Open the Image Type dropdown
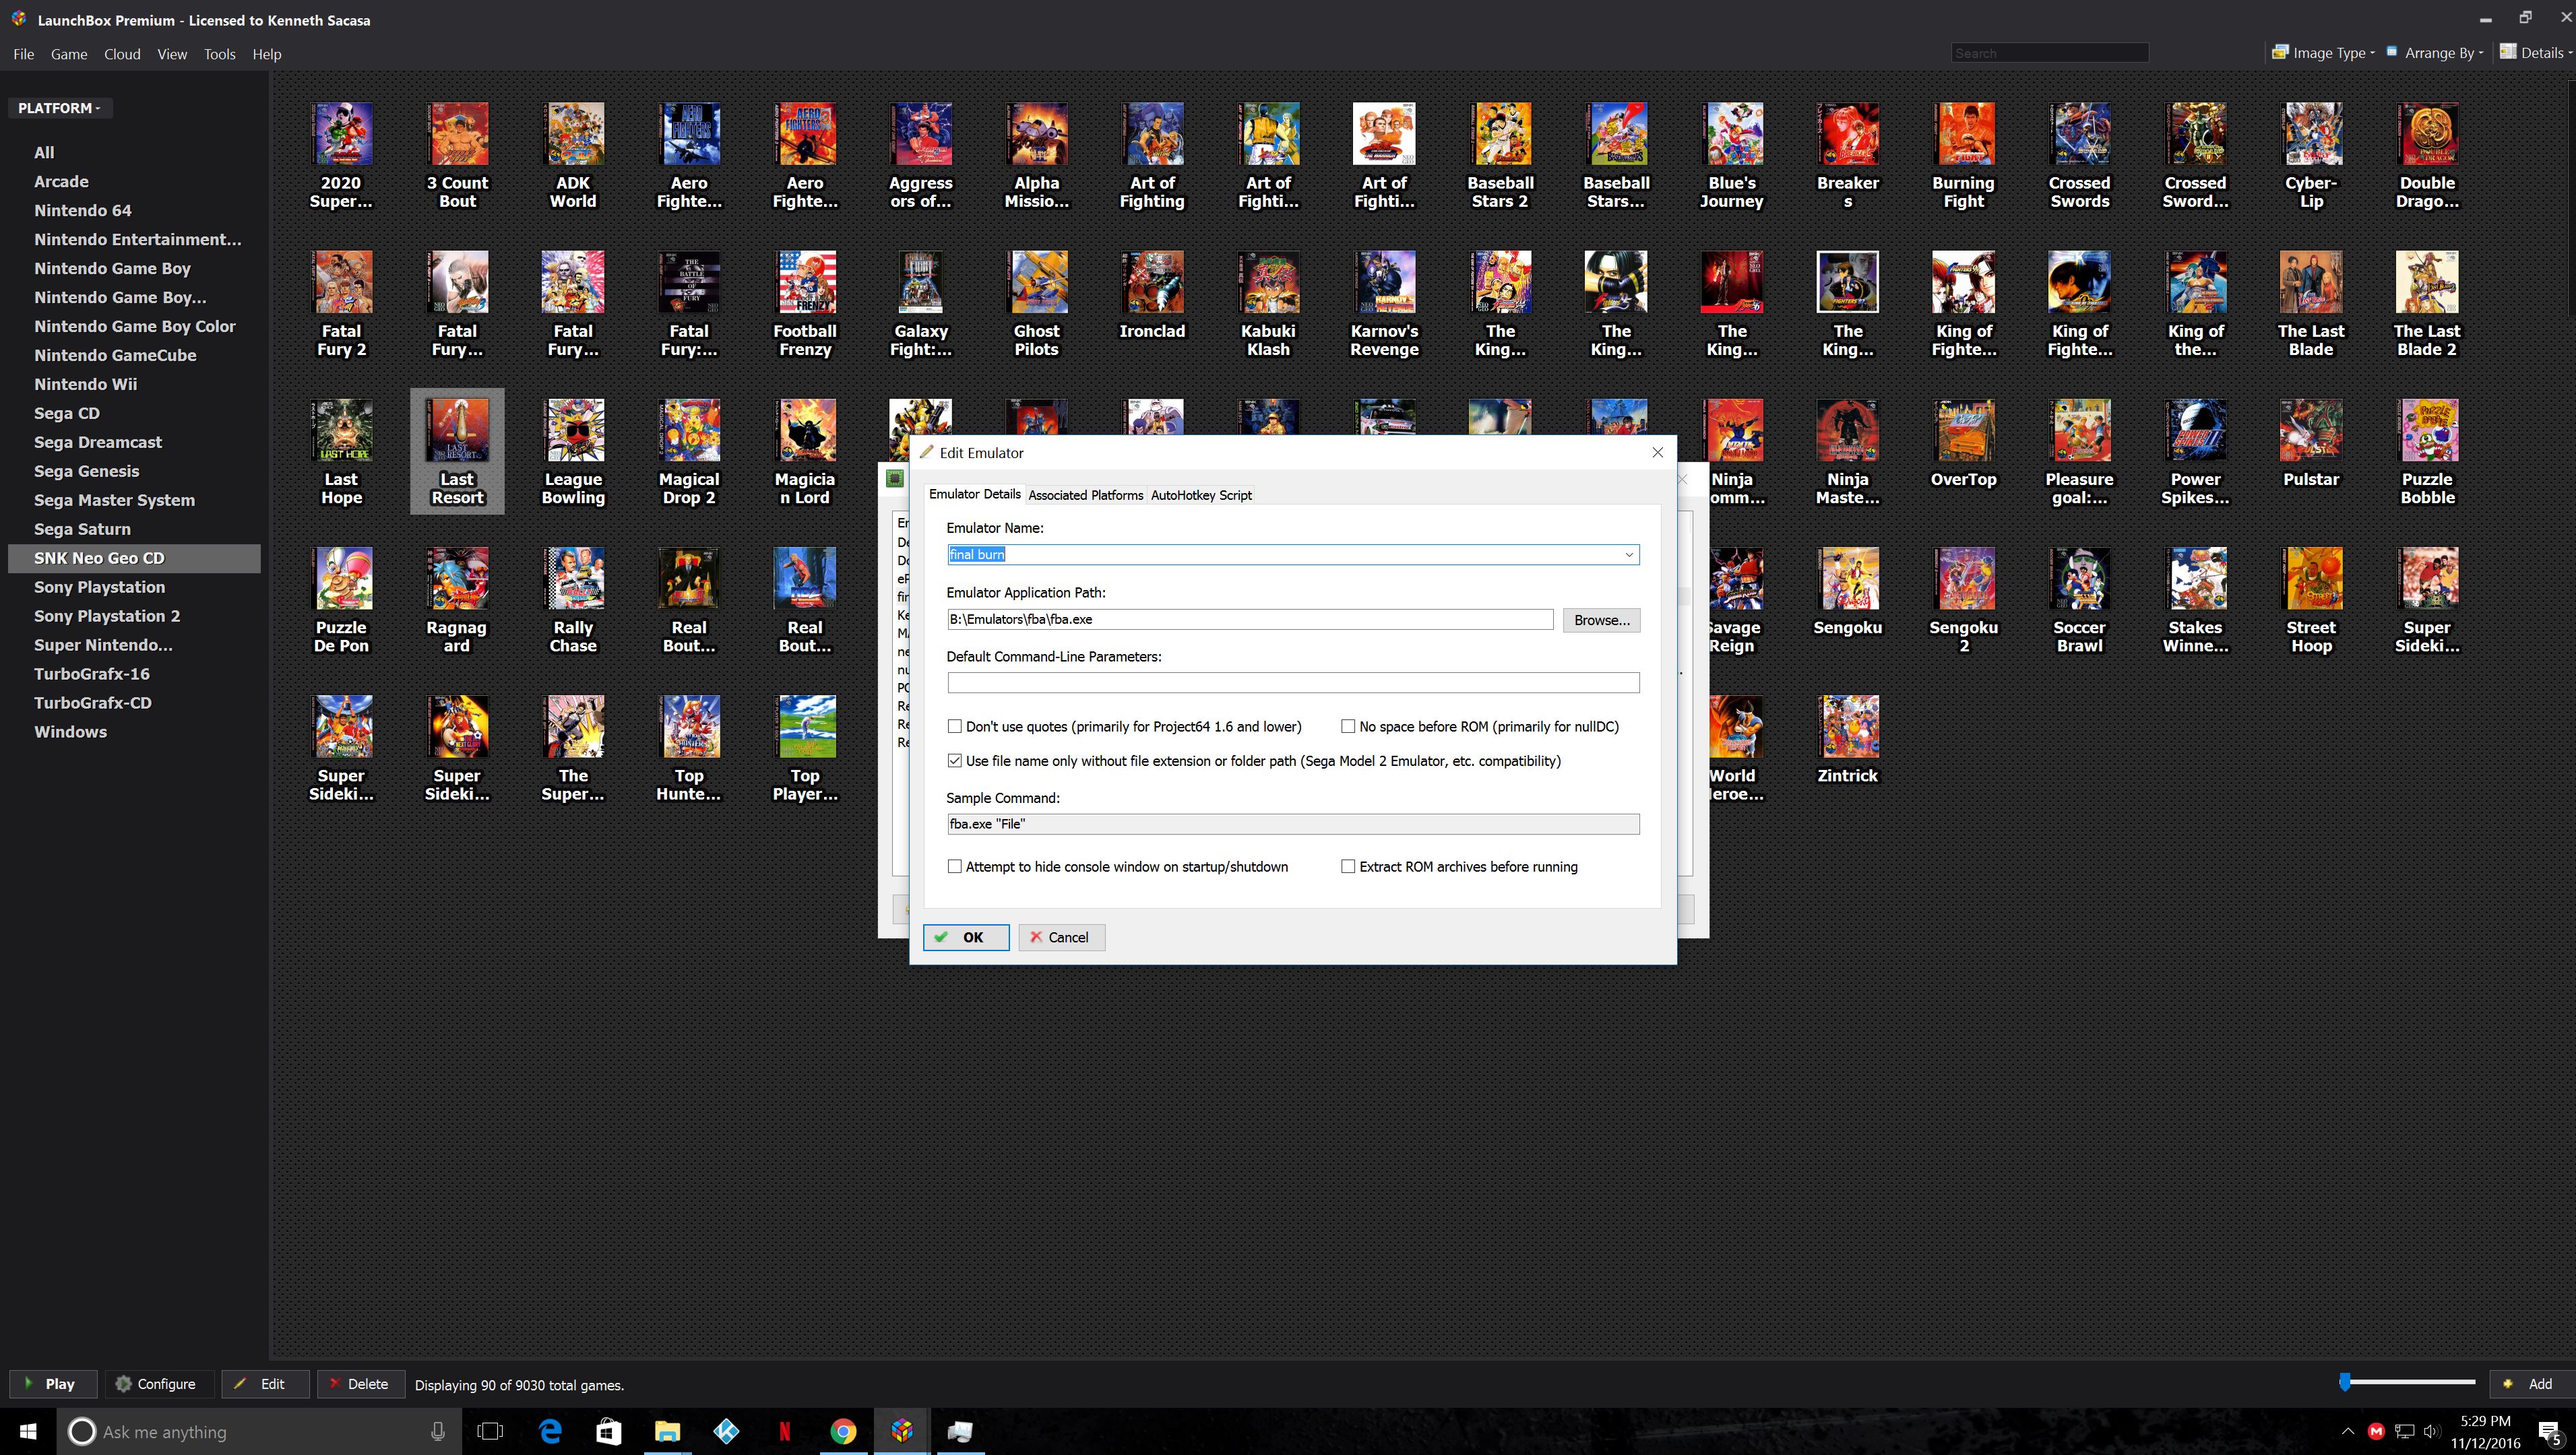 (2323, 53)
